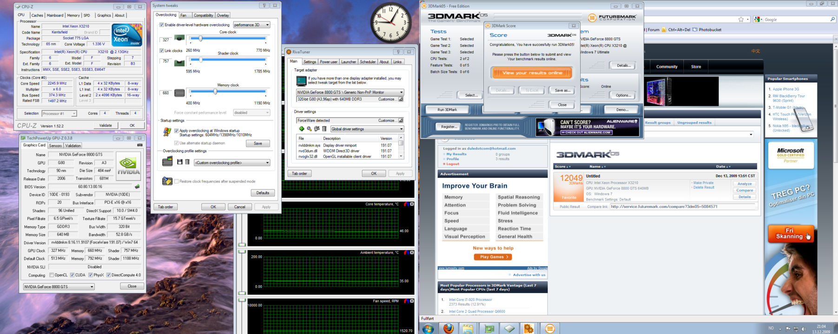
Task: Click the Core clock value input field
Action: 166,40
